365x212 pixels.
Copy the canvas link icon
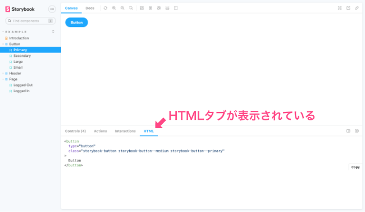point(357,8)
